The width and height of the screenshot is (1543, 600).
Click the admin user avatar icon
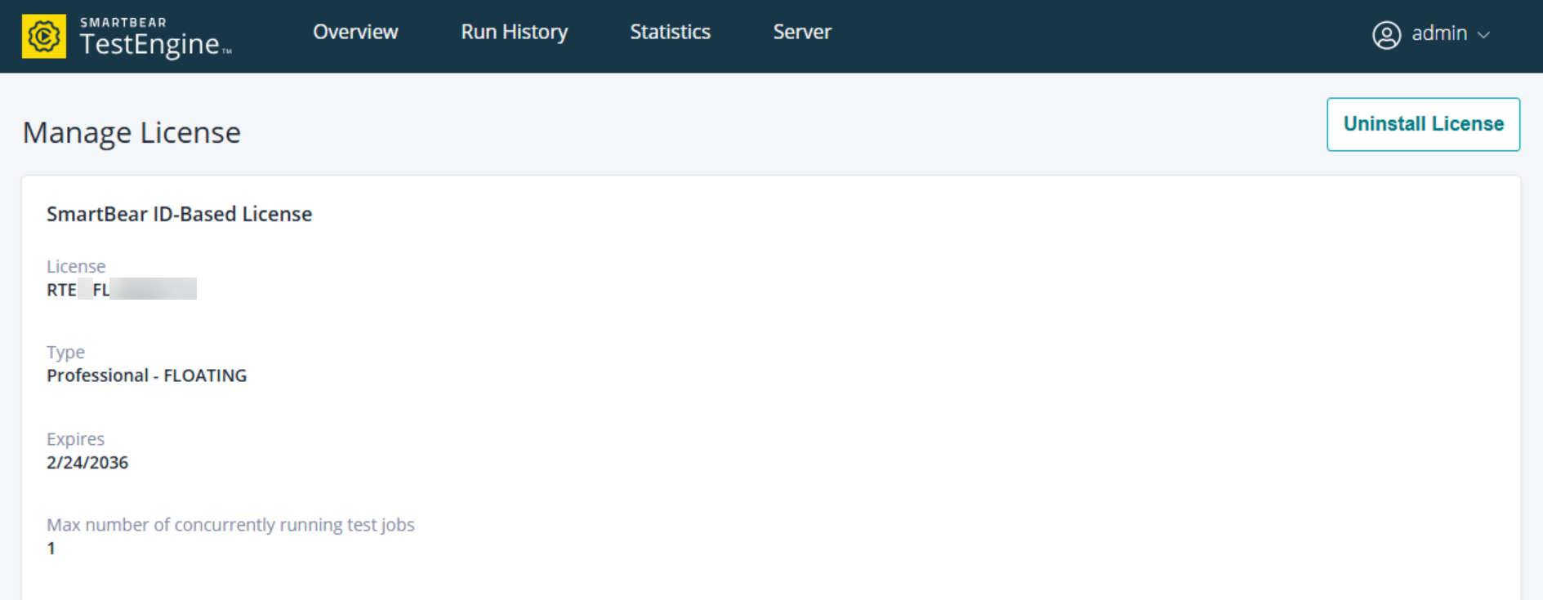tap(1386, 34)
